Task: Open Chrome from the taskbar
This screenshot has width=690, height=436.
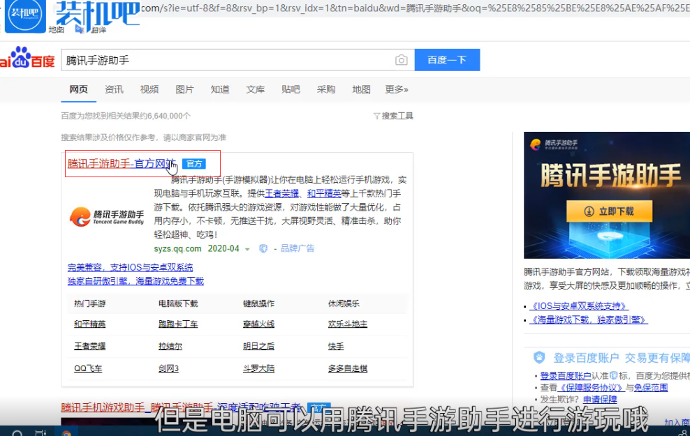Action: click(x=66, y=433)
